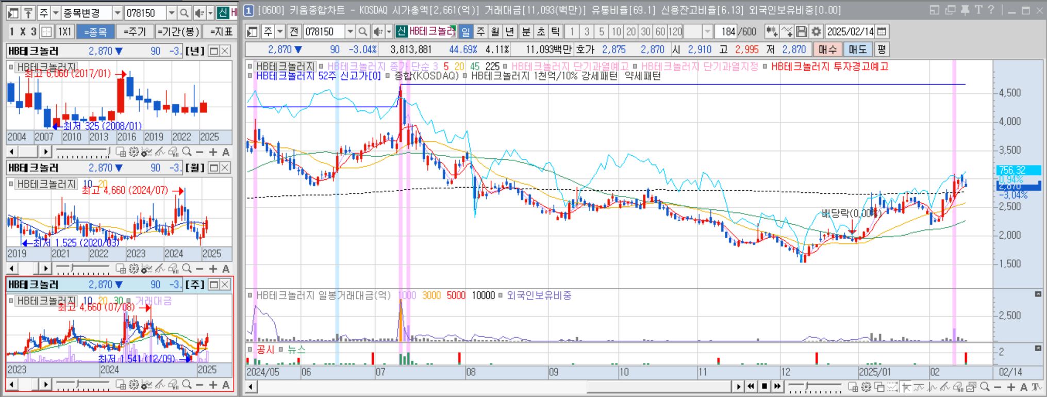Click the magnifier icon under monthly mini chart

click(187, 269)
